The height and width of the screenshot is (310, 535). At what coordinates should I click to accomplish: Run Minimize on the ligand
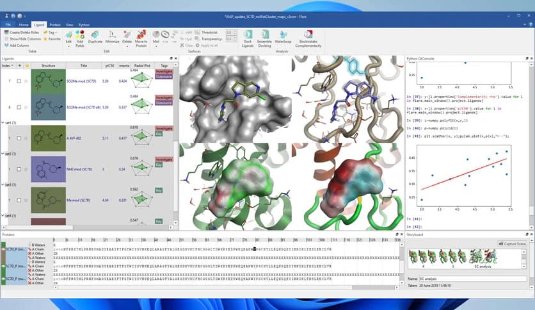[x=111, y=36]
